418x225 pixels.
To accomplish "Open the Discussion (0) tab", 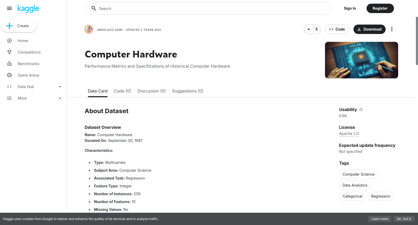I will pos(152,91).
